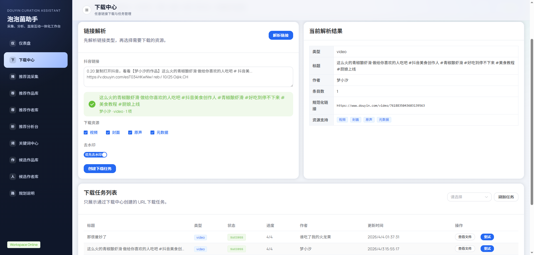Click the page vertical scrollbar
Screen dimensions: 534x255
click(532, 122)
